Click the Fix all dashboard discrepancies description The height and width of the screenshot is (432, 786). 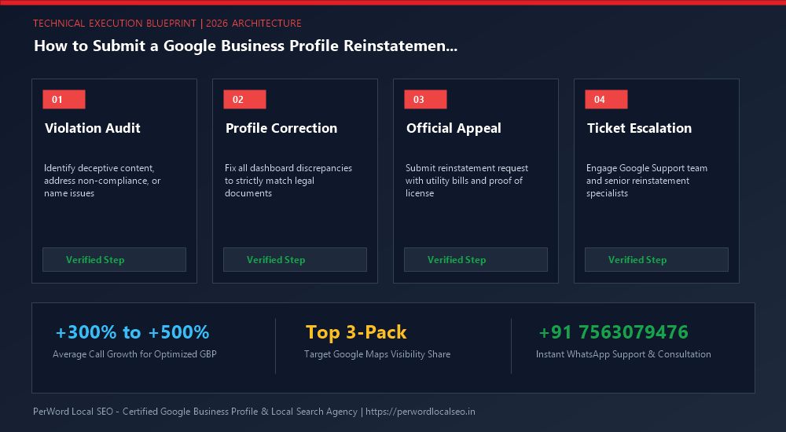pos(288,181)
